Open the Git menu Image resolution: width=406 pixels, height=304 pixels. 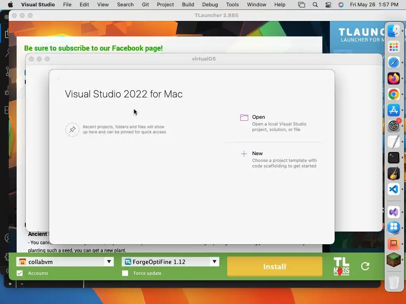145,5
